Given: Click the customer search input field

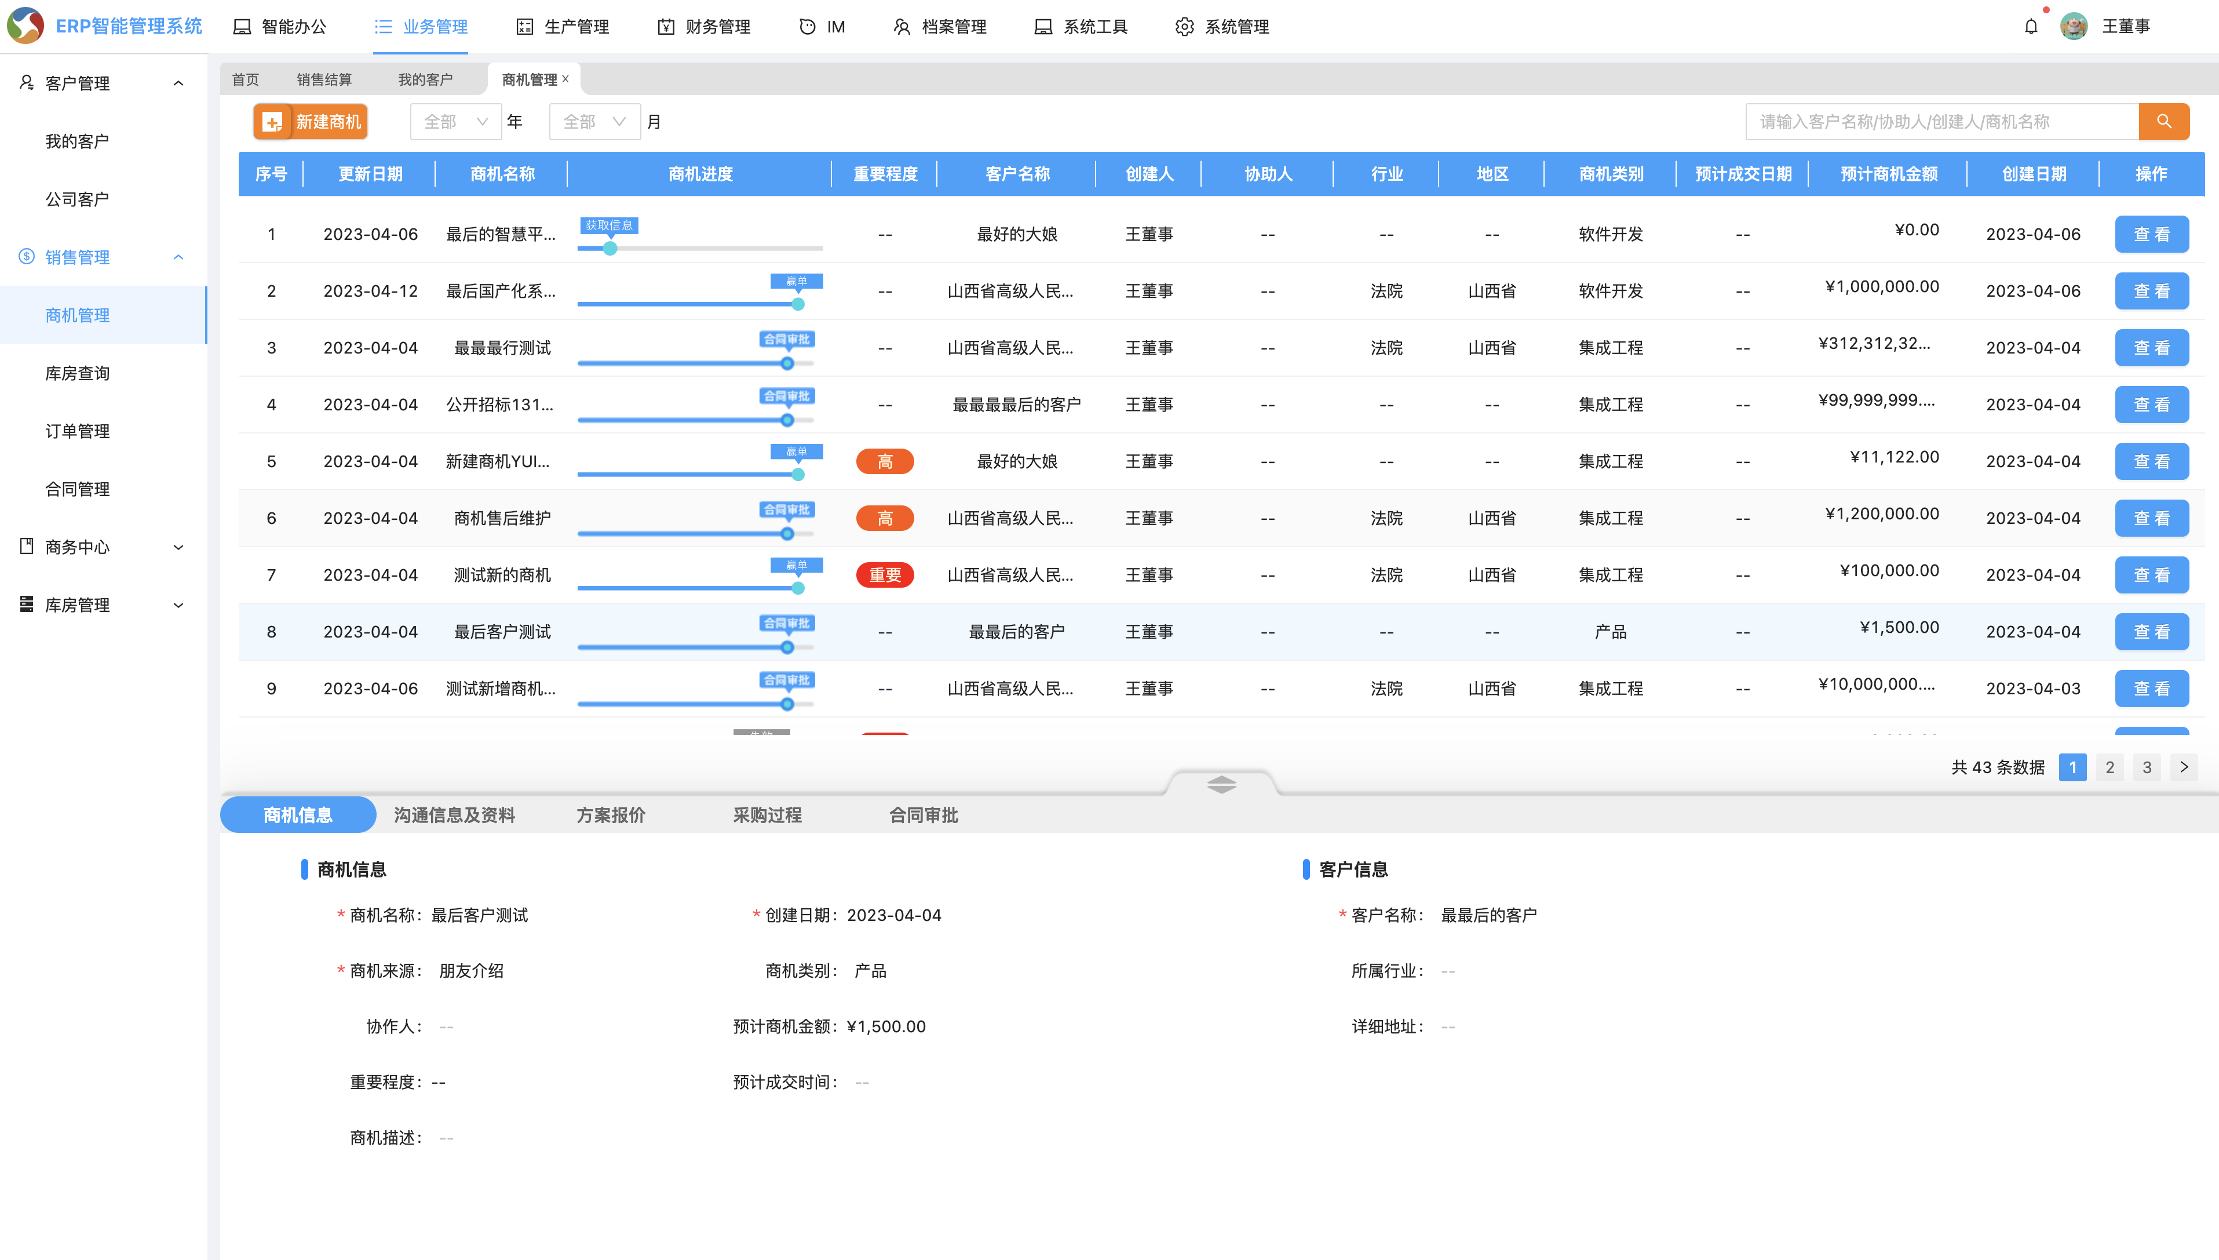Looking at the screenshot, I should tap(1942, 122).
